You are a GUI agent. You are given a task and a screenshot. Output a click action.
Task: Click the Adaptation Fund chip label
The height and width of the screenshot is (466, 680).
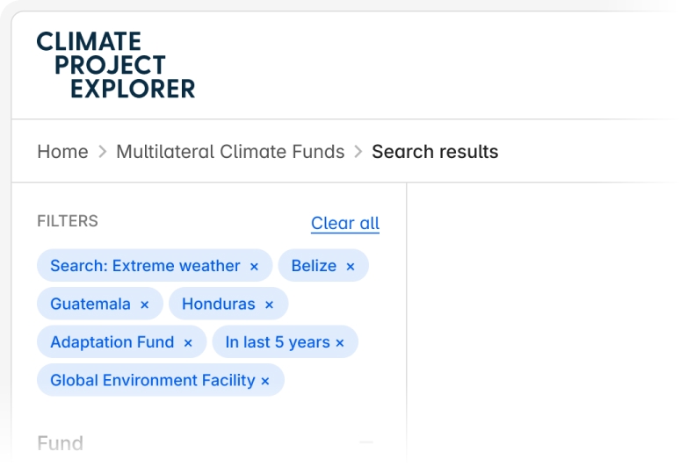click(112, 342)
